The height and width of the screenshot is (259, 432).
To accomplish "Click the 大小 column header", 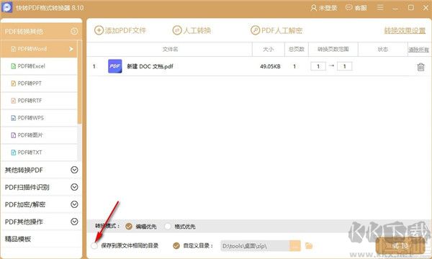I will [x=269, y=49].
